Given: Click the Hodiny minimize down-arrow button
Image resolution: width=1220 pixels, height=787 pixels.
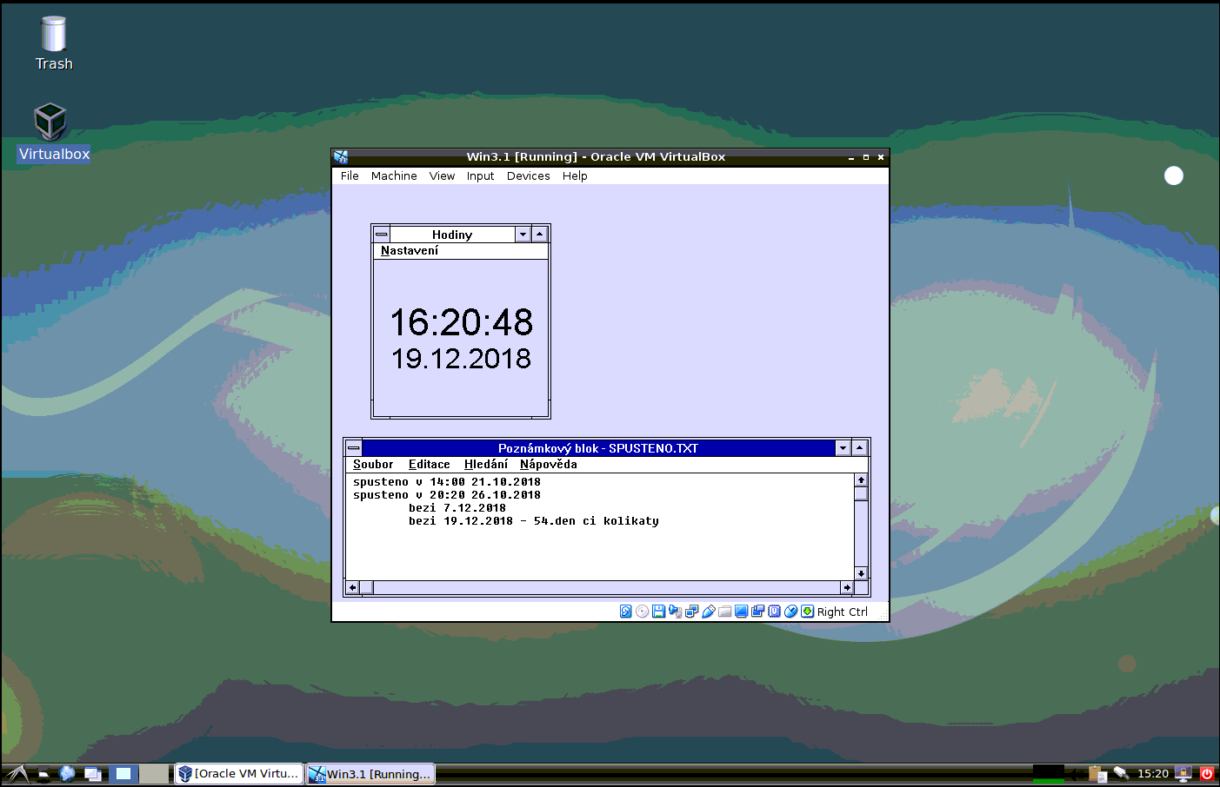Looking at the screenshot, I should pos(523,235).
